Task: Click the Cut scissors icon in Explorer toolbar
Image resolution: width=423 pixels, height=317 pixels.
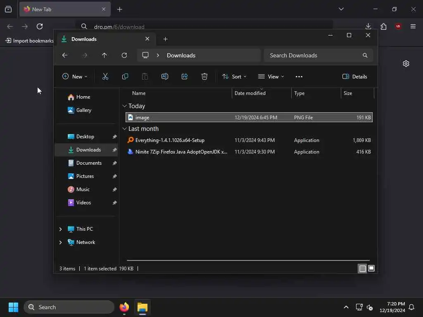Action: click(105, 76)
